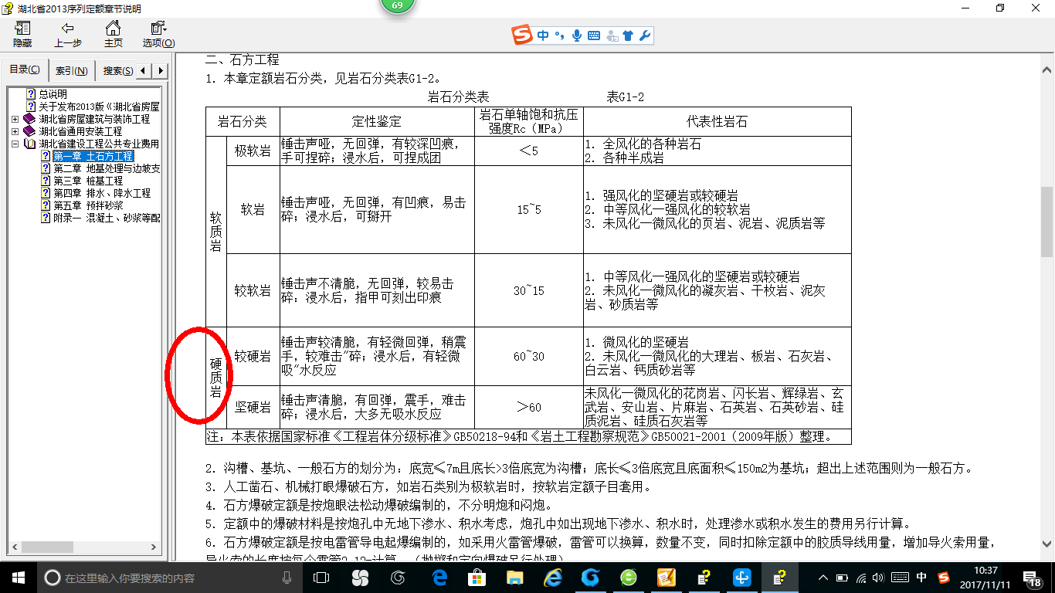Image resolution: width=1055 pixels, height=593 pixels.
Task: Open 第五章 预拌砂浆 topic
Action: pos(88,205)
